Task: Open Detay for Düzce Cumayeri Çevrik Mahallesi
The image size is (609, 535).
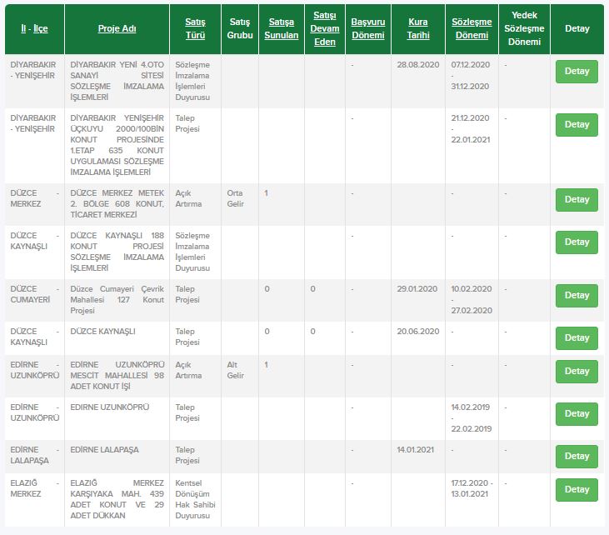Action: tap(577, 296)
